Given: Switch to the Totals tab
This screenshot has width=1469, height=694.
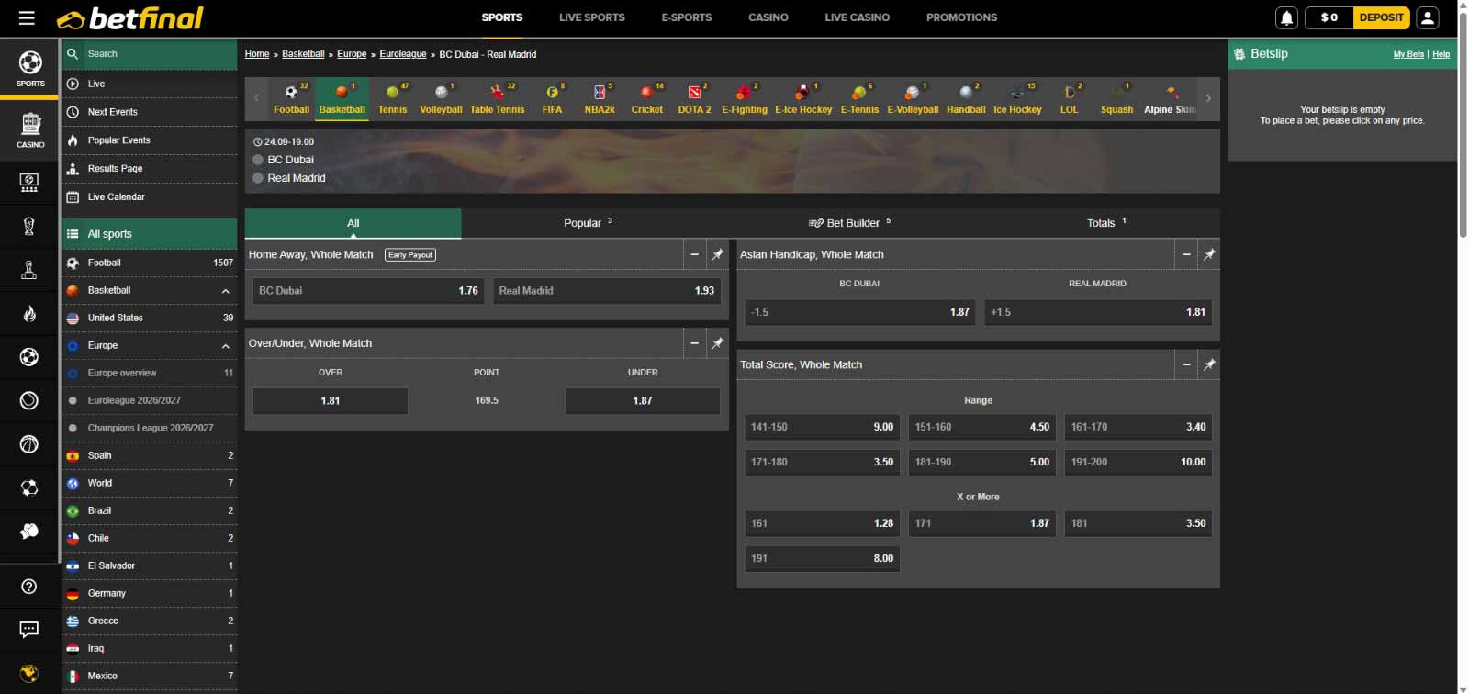Looking at the screenshot, I should [1105, 223].
